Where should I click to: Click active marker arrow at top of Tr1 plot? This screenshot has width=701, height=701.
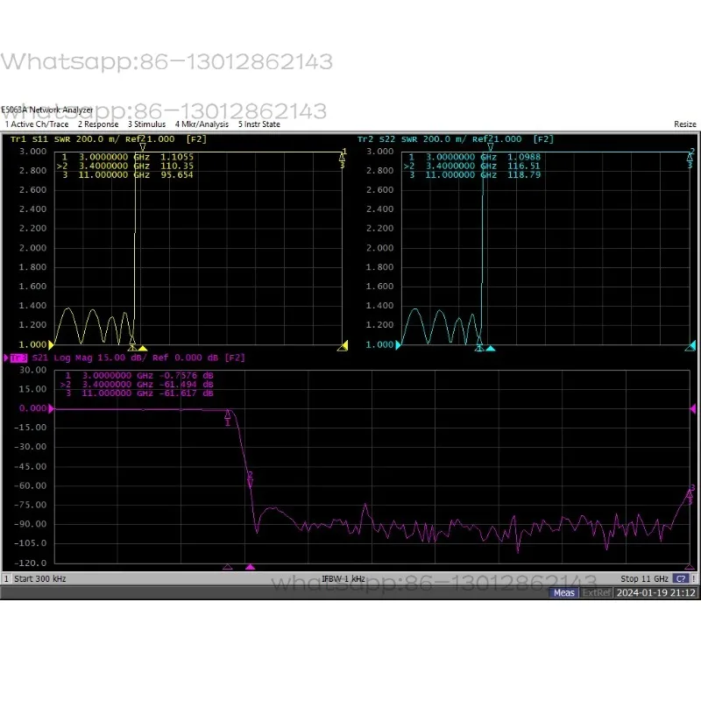click(143, 147)
